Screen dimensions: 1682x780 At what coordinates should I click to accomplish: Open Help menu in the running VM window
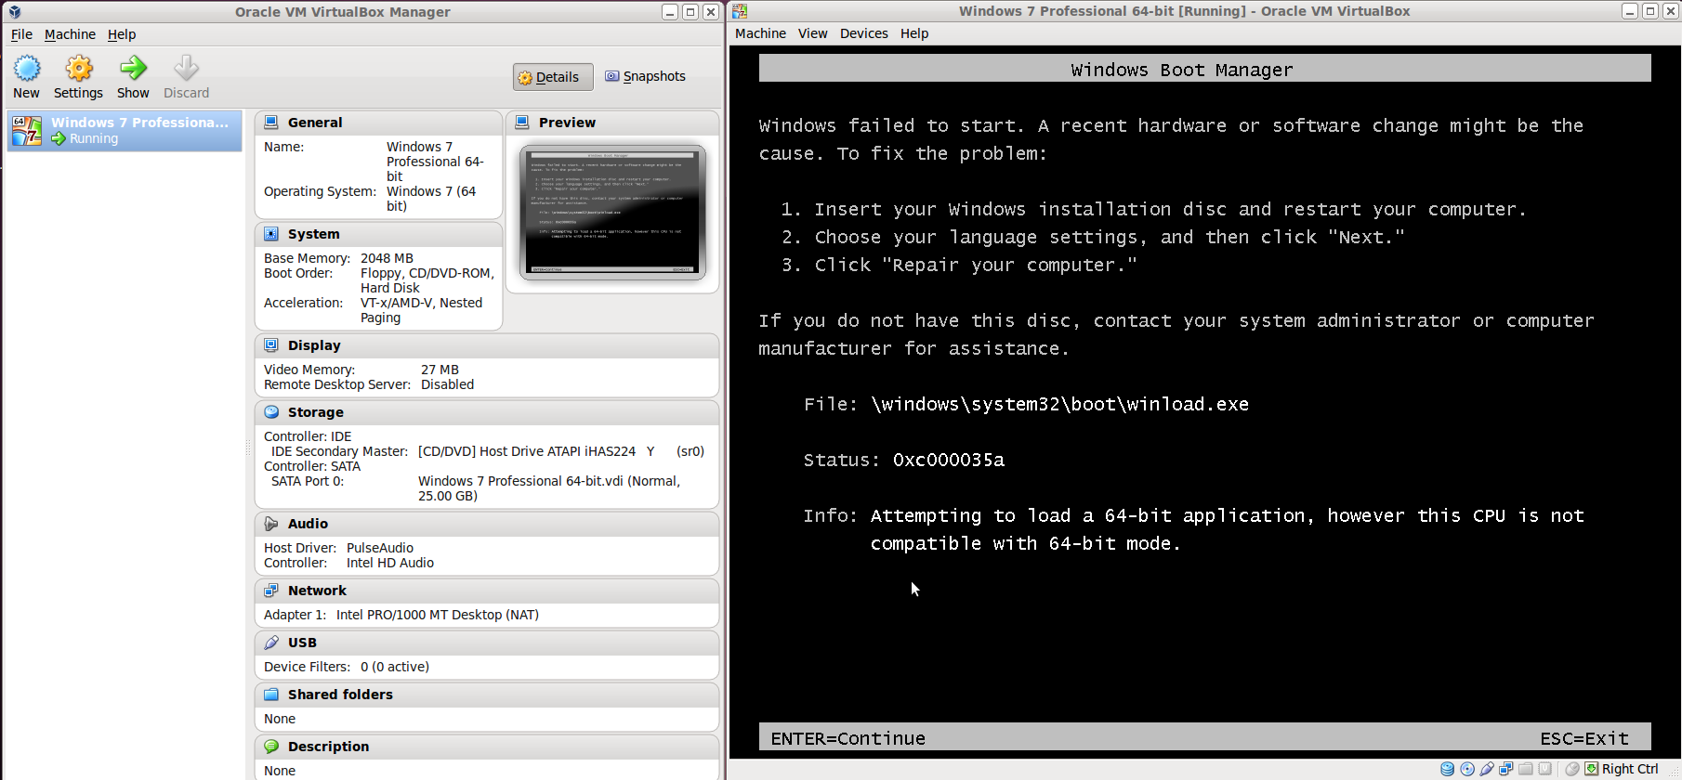pyautogui.click(x=914, y=33)
